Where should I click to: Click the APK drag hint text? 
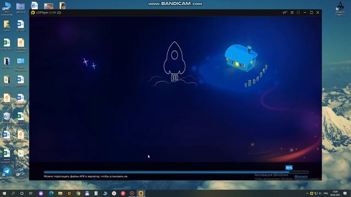click(x=86, y=176)
